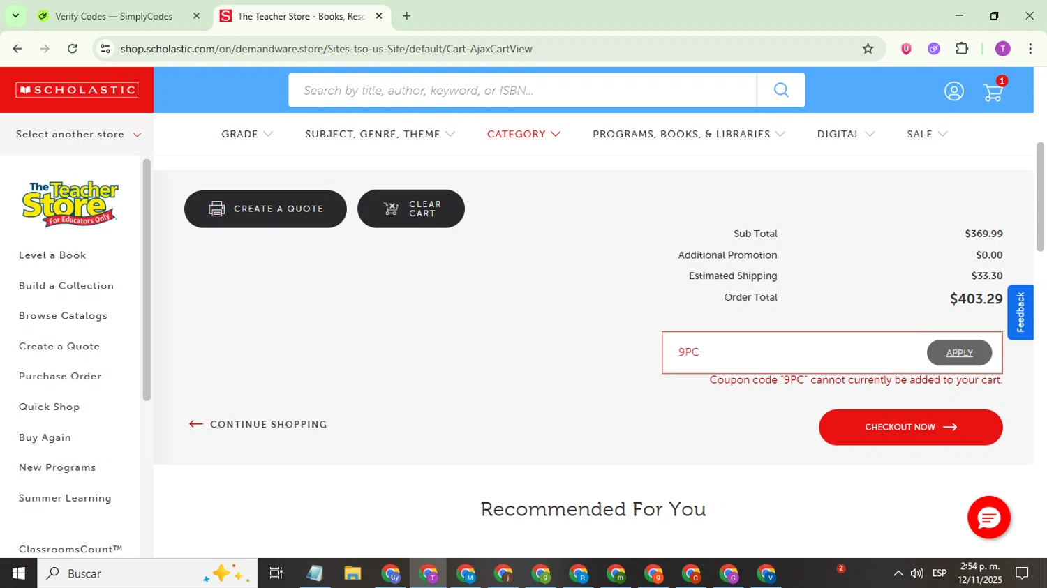Open Level a Book link
The height and width of the screenshot is (588, 1047).
click(x=52, y=255)
